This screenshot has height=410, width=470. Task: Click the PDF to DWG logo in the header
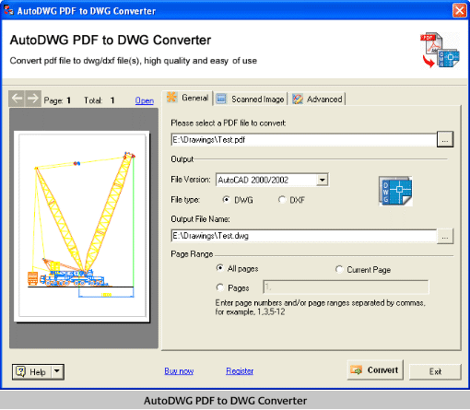(440, 50)
